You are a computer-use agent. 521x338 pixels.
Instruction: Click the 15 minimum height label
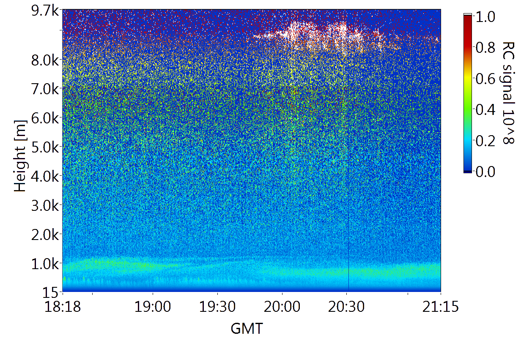coord(52,292)
